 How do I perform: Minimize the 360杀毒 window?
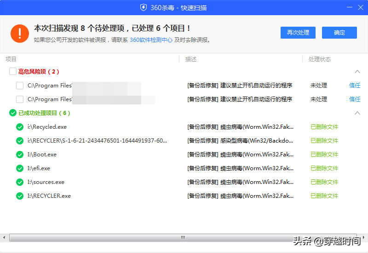(x=350, y=7)
